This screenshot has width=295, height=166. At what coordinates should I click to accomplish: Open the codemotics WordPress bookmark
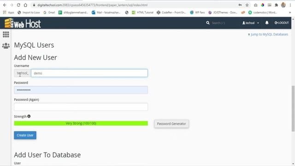click(263, 12)
